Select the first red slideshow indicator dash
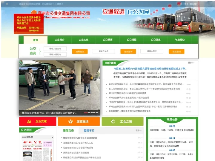215x161 pixels. click(x=86, y=113)
